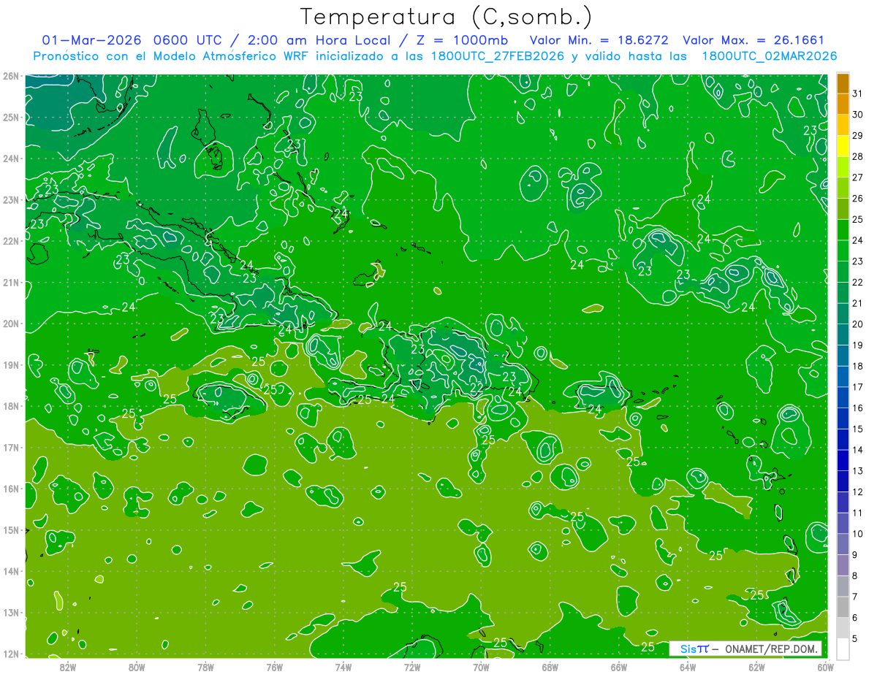Click the legend swatch between 24 and 25
877x677 pixels.
[843, 229]
